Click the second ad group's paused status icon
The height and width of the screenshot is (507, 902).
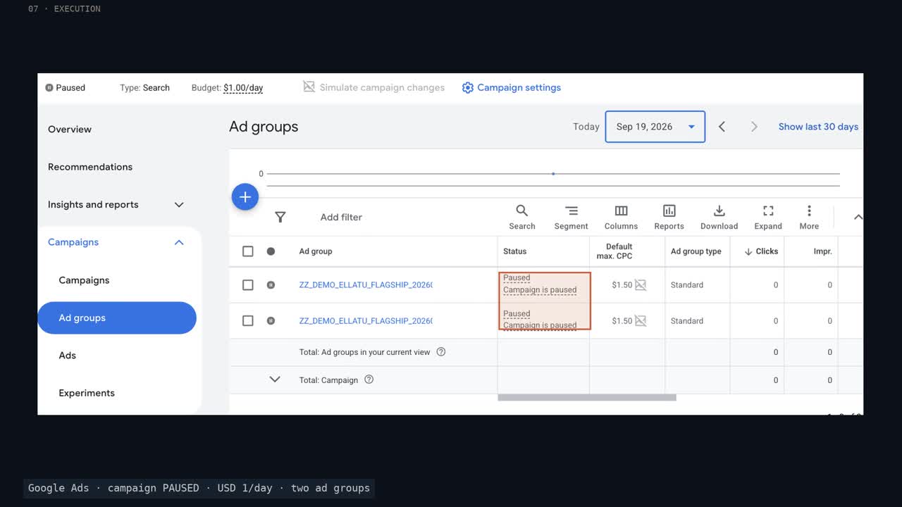coord(271,321)
